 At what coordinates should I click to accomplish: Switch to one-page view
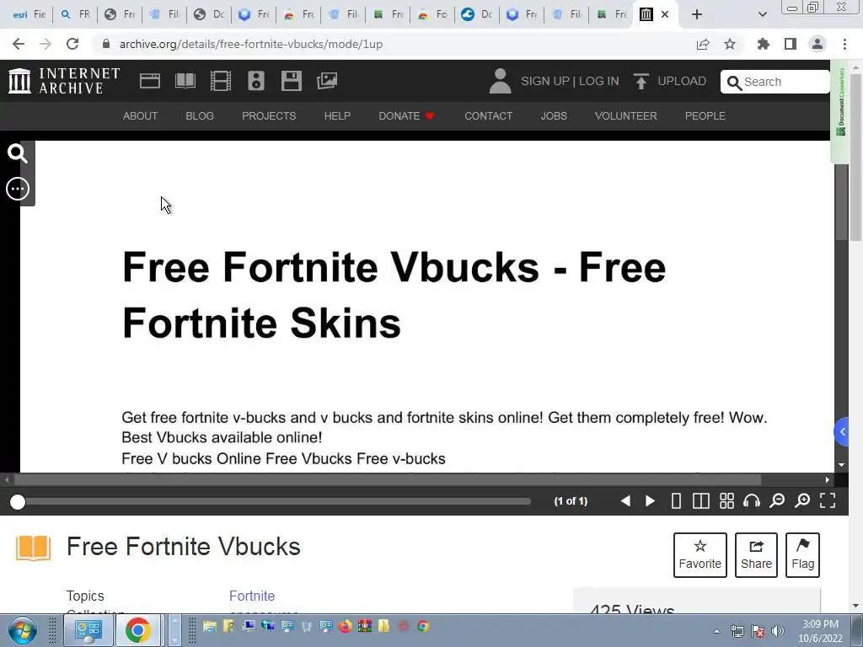(x=676, y=500)
